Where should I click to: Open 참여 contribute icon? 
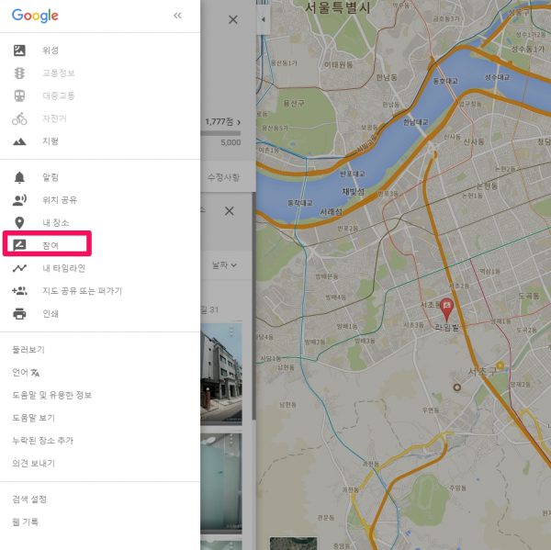coord(19,245)
